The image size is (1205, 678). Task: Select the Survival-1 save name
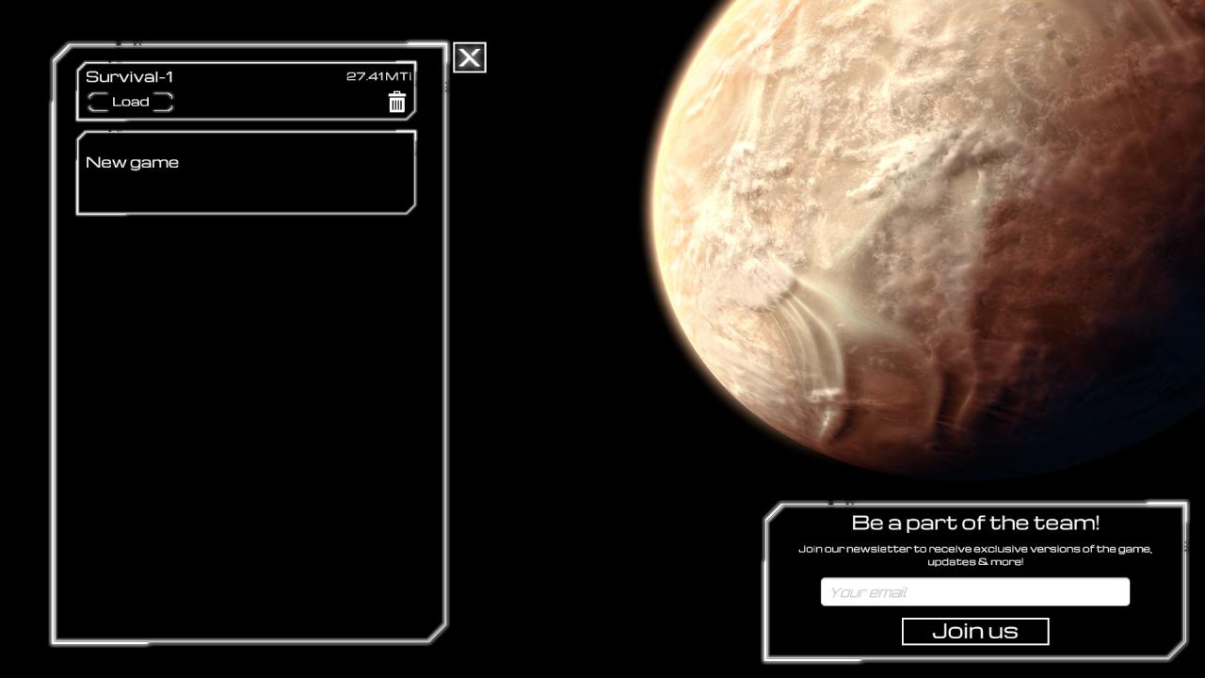click(129, 77)
